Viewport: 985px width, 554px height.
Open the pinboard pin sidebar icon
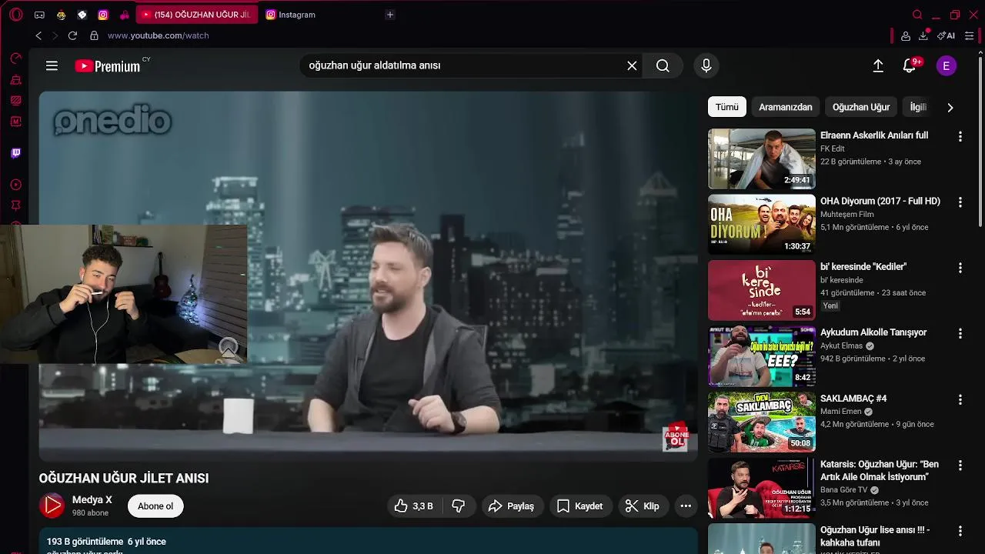coord(16,205)
